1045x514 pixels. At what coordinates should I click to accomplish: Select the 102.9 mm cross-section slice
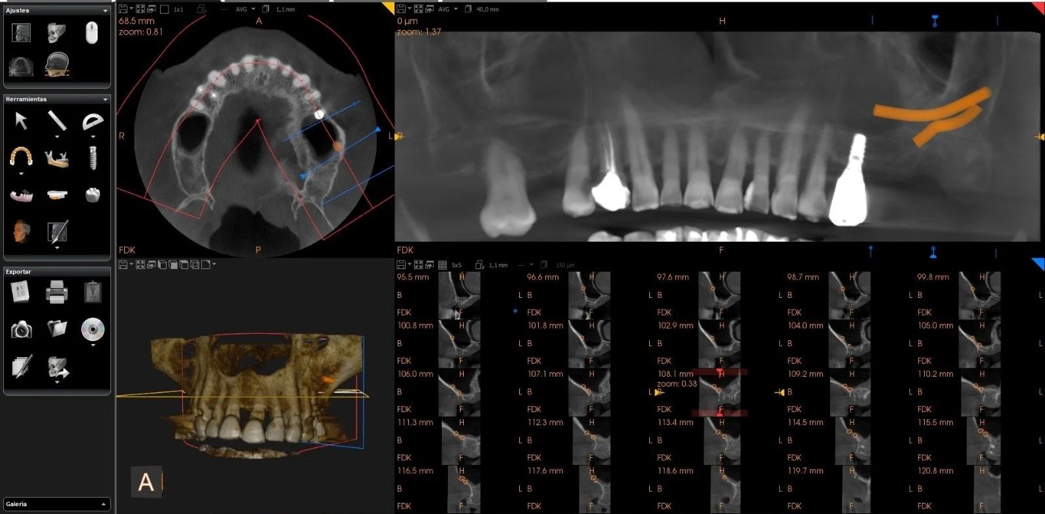click(x=720, y=344)
